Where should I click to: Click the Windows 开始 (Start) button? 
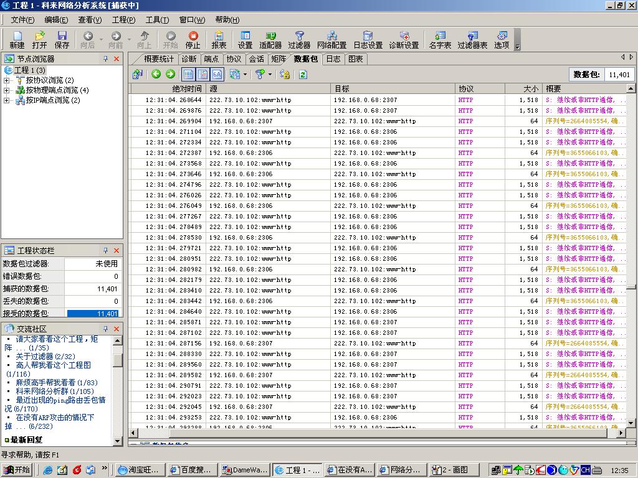pyautogui.click(x=17, y=470)
